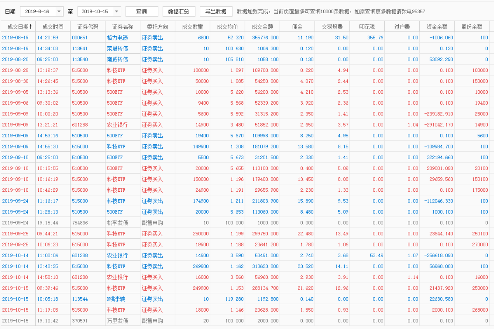
Task: Click stamp tax value 53.49
Action: pos(376,255)
